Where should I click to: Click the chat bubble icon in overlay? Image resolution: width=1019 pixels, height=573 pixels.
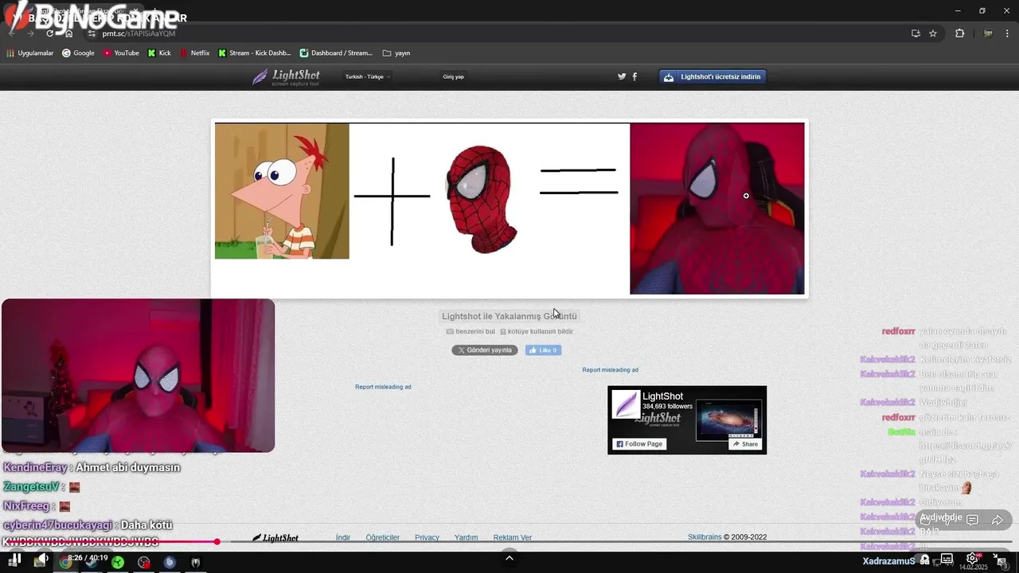tap(972, 520)
